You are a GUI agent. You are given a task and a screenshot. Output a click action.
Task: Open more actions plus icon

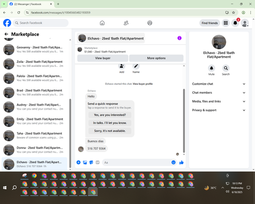[79, 163]
